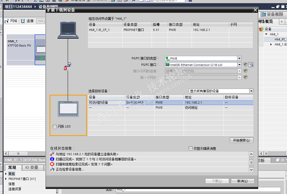Expand HMI_1.IE node in 网络概览 tree
Viewport: 287px width, 194px height.
tap(271, 44)
